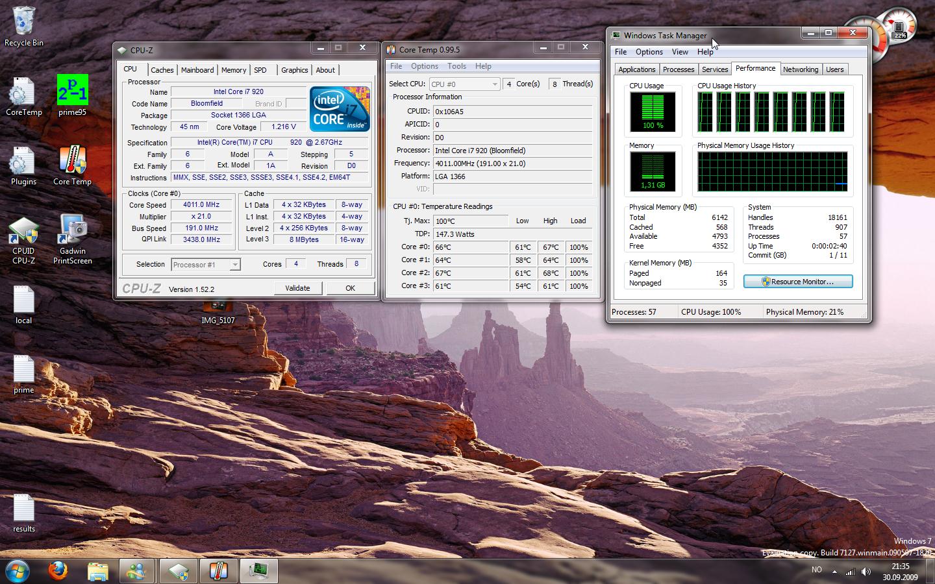Image resolution: width=935 pixels, height=584 pixels.
Task: Switch to the Graphics tab in CPU-Z
Action: 295,70
